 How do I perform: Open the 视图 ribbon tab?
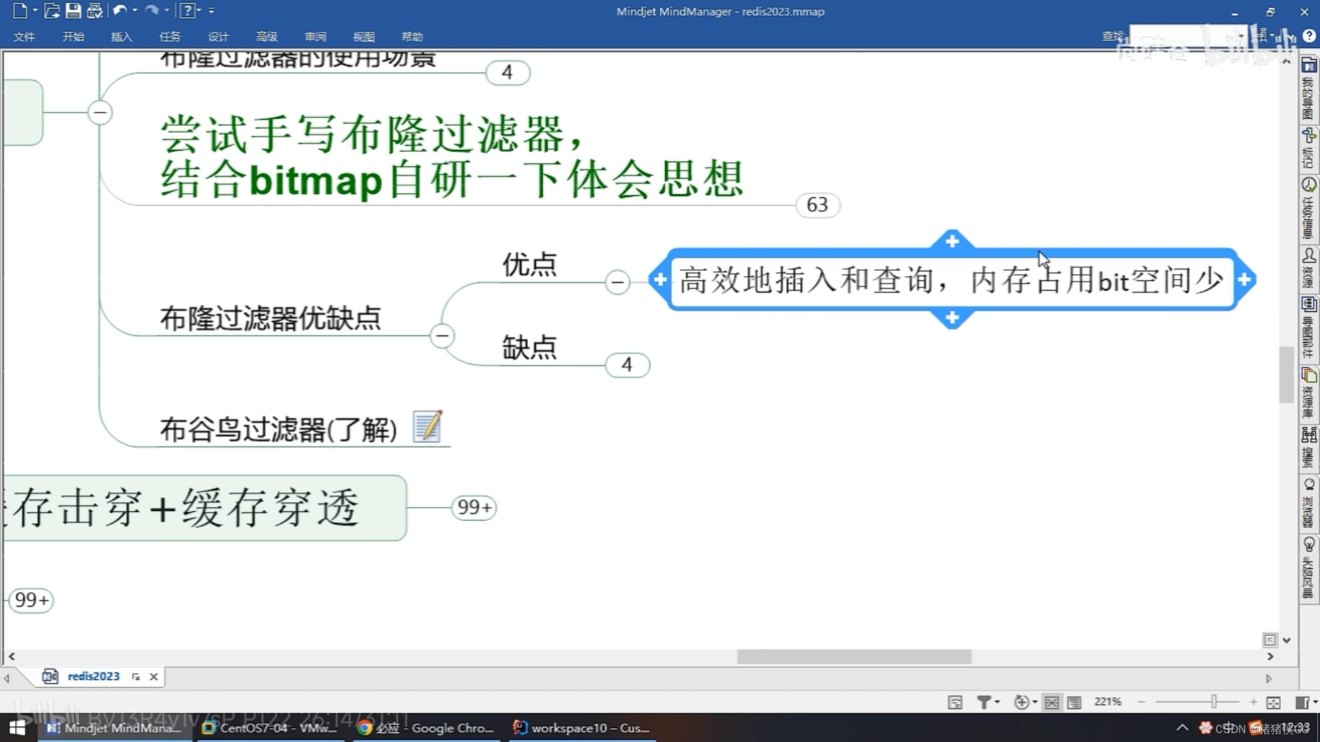tap(363, 36)
